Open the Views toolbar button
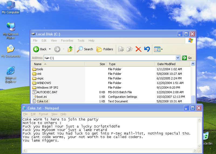Image resolution: width=216 pixels, height=154 pixels. point(158,49)
